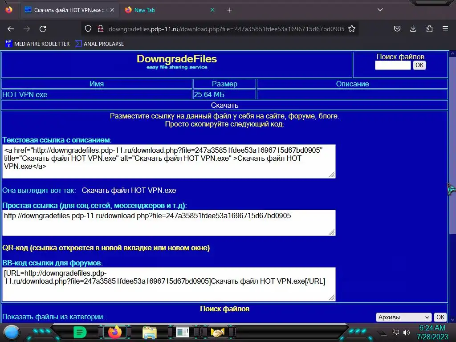The height and width of the screenshot is (342, 456).
Task: Click the scrollbar down arrow
Action: (452, 320)
